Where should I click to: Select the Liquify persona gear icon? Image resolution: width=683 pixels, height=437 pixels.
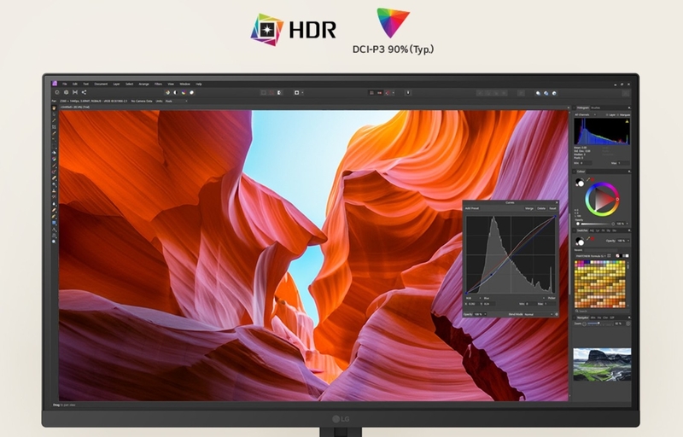(67, 92)
